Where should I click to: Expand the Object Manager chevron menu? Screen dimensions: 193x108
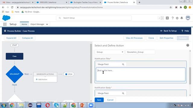(x=47, y=24)
